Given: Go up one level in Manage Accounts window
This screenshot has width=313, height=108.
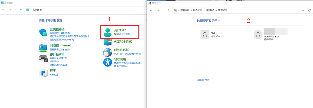Looking at the screenshot, I should coord(169,11).
